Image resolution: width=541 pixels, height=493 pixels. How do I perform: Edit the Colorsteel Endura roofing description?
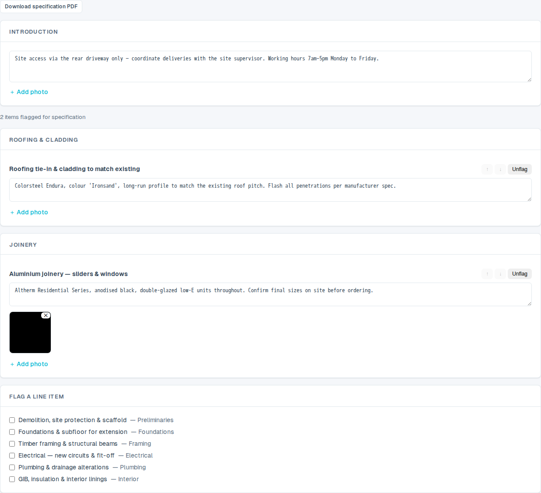[x=270, y=190]
